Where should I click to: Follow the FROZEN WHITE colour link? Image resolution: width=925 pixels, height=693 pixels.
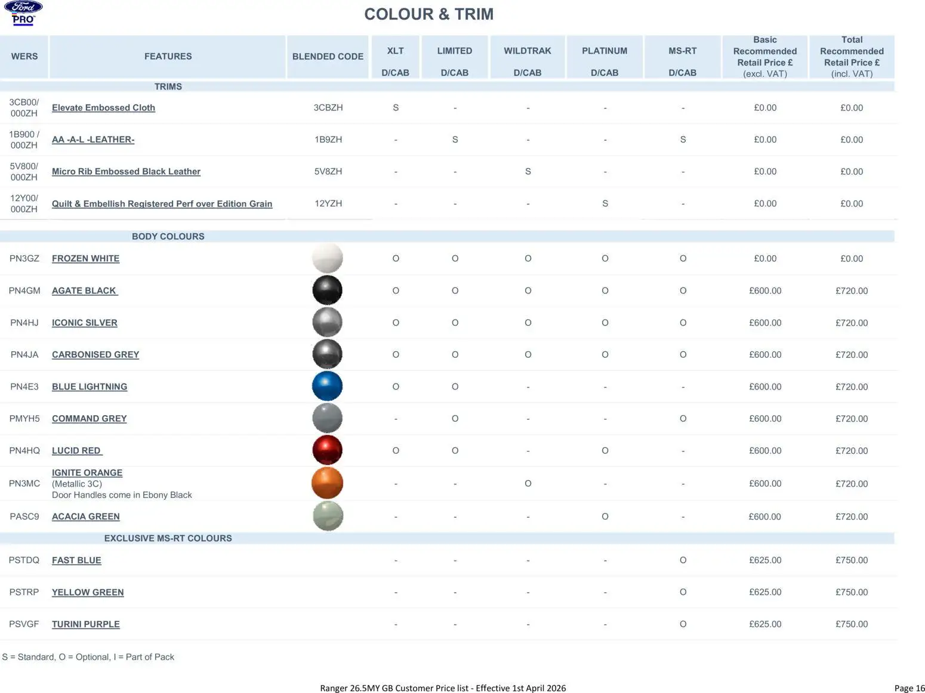pos(85,259)
